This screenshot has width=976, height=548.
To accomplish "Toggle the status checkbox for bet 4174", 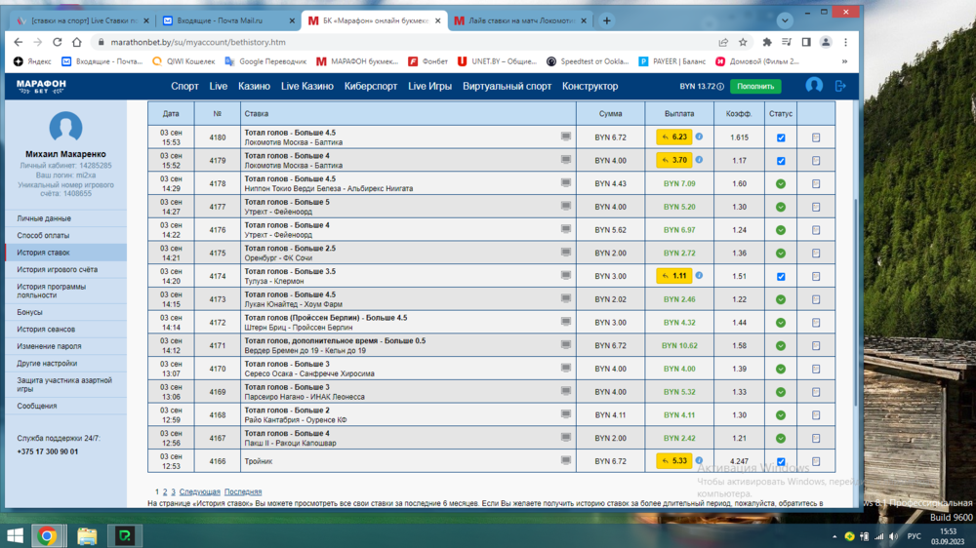I will 780,277.
